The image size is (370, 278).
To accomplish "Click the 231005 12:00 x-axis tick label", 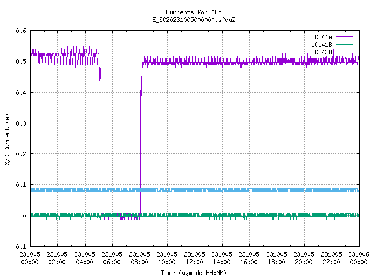I will [194, 258].
